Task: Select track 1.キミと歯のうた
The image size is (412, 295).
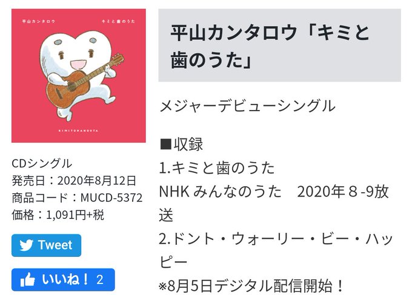Action: coord(217,168)
